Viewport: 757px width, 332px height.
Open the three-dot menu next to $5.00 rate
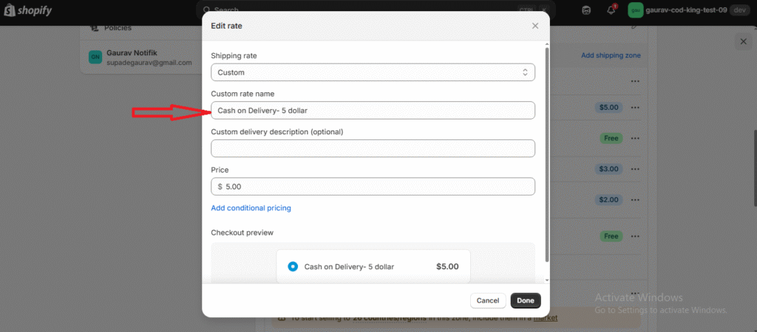(634, 108)
